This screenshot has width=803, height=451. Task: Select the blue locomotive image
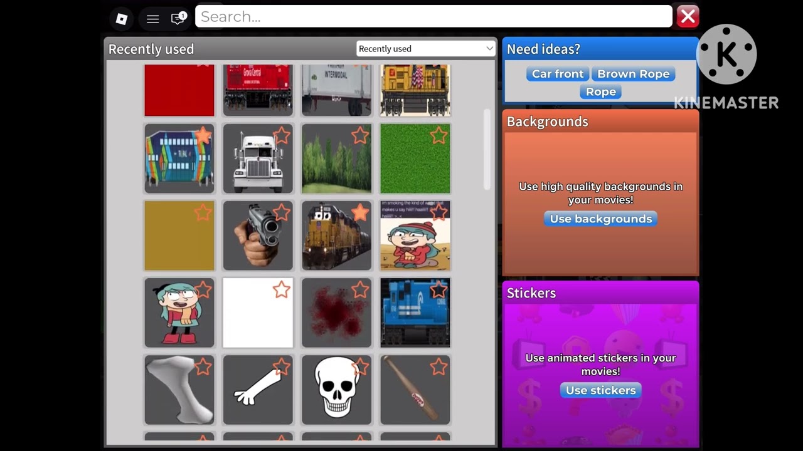[415, 313]
